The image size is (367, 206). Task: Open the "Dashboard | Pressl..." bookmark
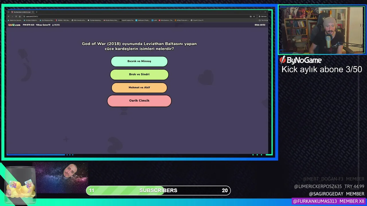click(143, 20)
